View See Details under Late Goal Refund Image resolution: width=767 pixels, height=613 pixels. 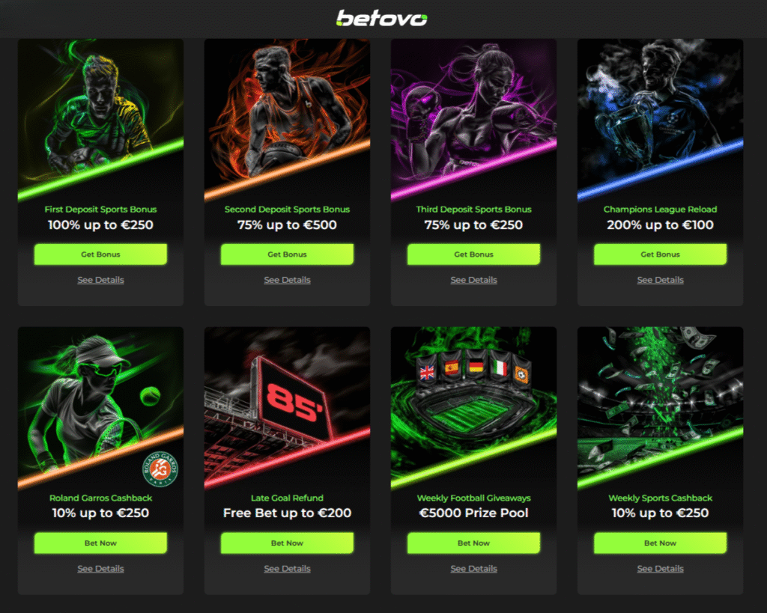[287, 569]
